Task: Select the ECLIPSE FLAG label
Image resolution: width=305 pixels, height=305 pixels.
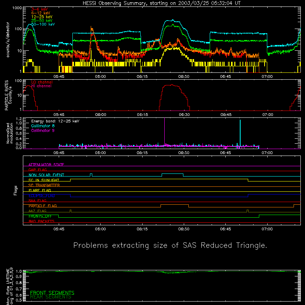Action: click(42, 196)
